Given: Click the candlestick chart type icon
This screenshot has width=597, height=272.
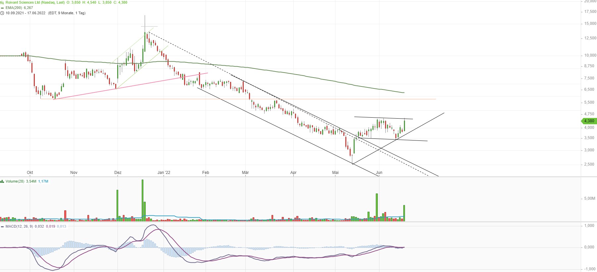Looking at the screenshot, I should click(2, 2).
